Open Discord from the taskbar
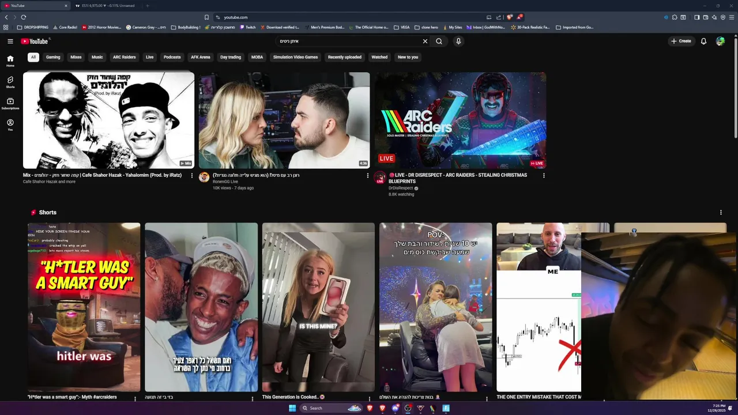 pyautogui.click(x=395, y=408)
